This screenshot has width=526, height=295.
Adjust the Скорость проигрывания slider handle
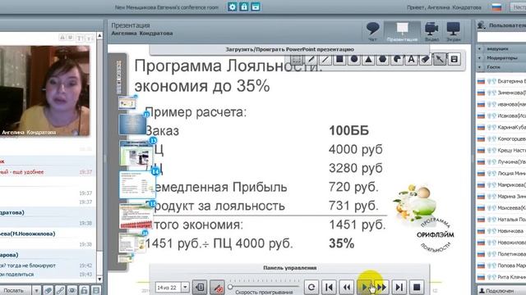(x=230, y=287)
